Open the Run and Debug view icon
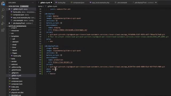Image resolution: width=171 pixels, height=96 pixels. [3, 23]
